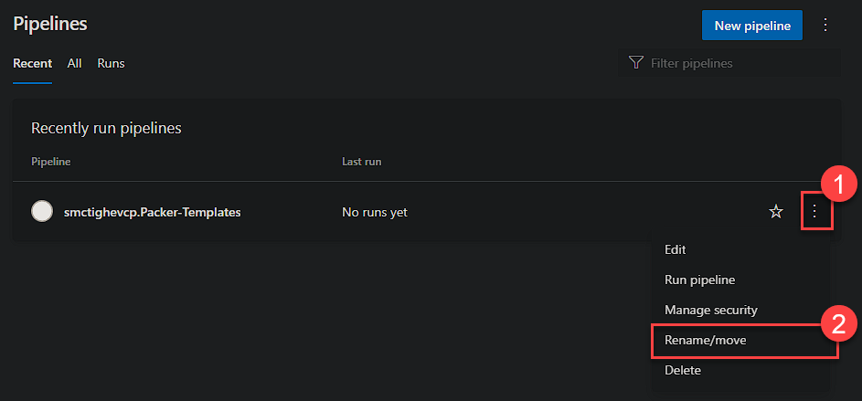Click the Recently run pipelines heading
Screen dimensions: 862x401
[x=106, y=128]
